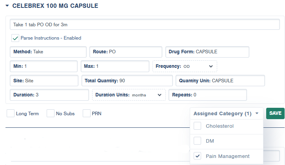Screen dimensions: 285x165
Task: Enable the No Subs checkbox
Action: tap(51, 114)
